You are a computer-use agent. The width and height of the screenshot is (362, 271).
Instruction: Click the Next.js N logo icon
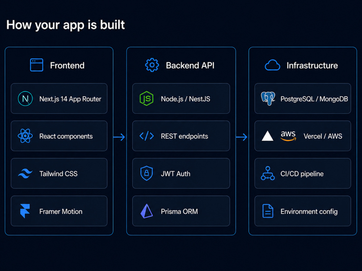pos(25,99)
